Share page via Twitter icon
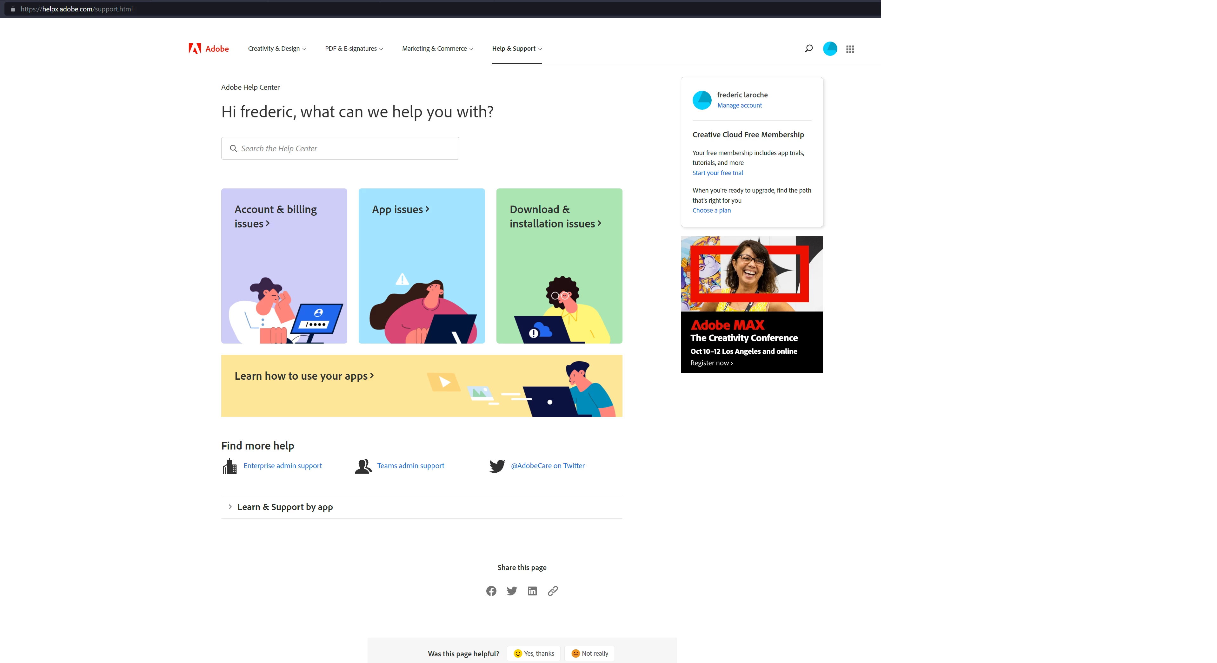The height and width of the screenshot is (663, 1217). [x=512, y=591]
